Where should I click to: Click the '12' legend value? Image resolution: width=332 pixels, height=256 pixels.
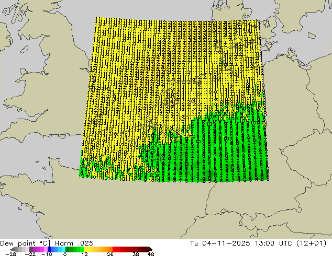point(85,254)
